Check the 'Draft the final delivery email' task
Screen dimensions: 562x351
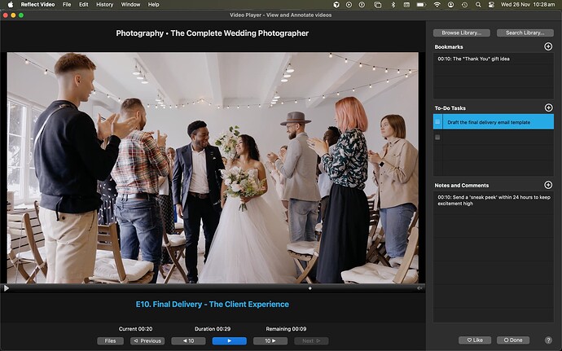tap(438, 122)
